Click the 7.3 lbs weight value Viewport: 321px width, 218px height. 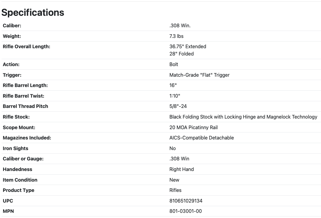click(x=176, y=36)
